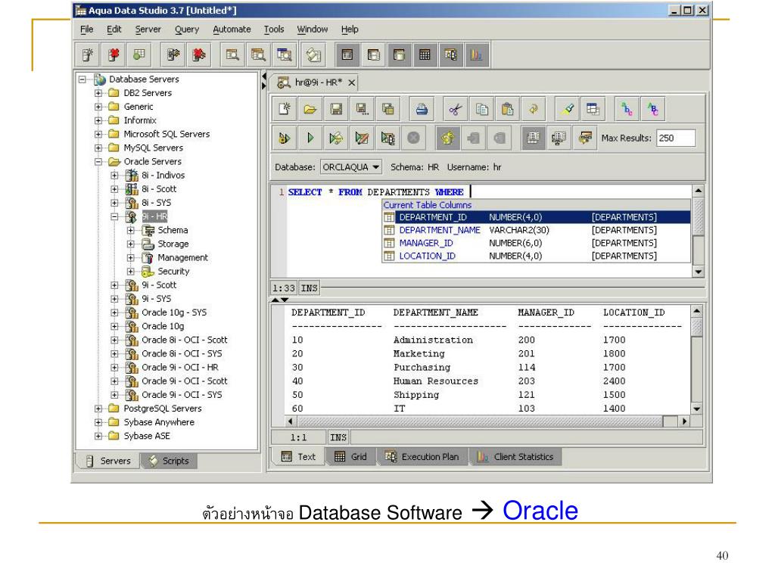
Task: Click the Cut scissors icon
Action: 455,109
